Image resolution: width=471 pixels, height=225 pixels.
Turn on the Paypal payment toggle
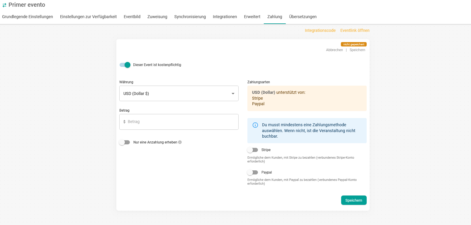252,172
